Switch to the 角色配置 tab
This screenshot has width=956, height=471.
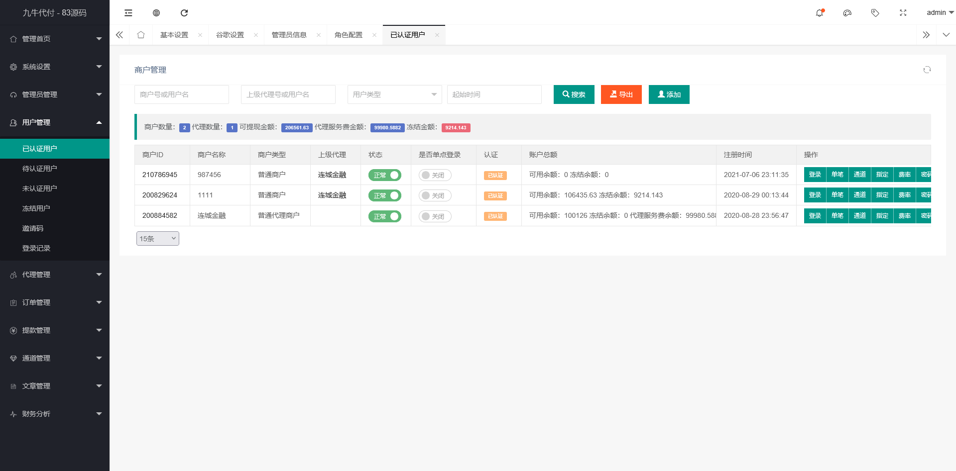point(349,35)
